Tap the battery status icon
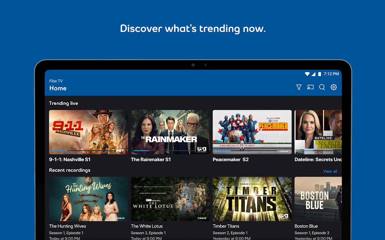The width and height of the screenshot is (385, 240). point(319,74)
